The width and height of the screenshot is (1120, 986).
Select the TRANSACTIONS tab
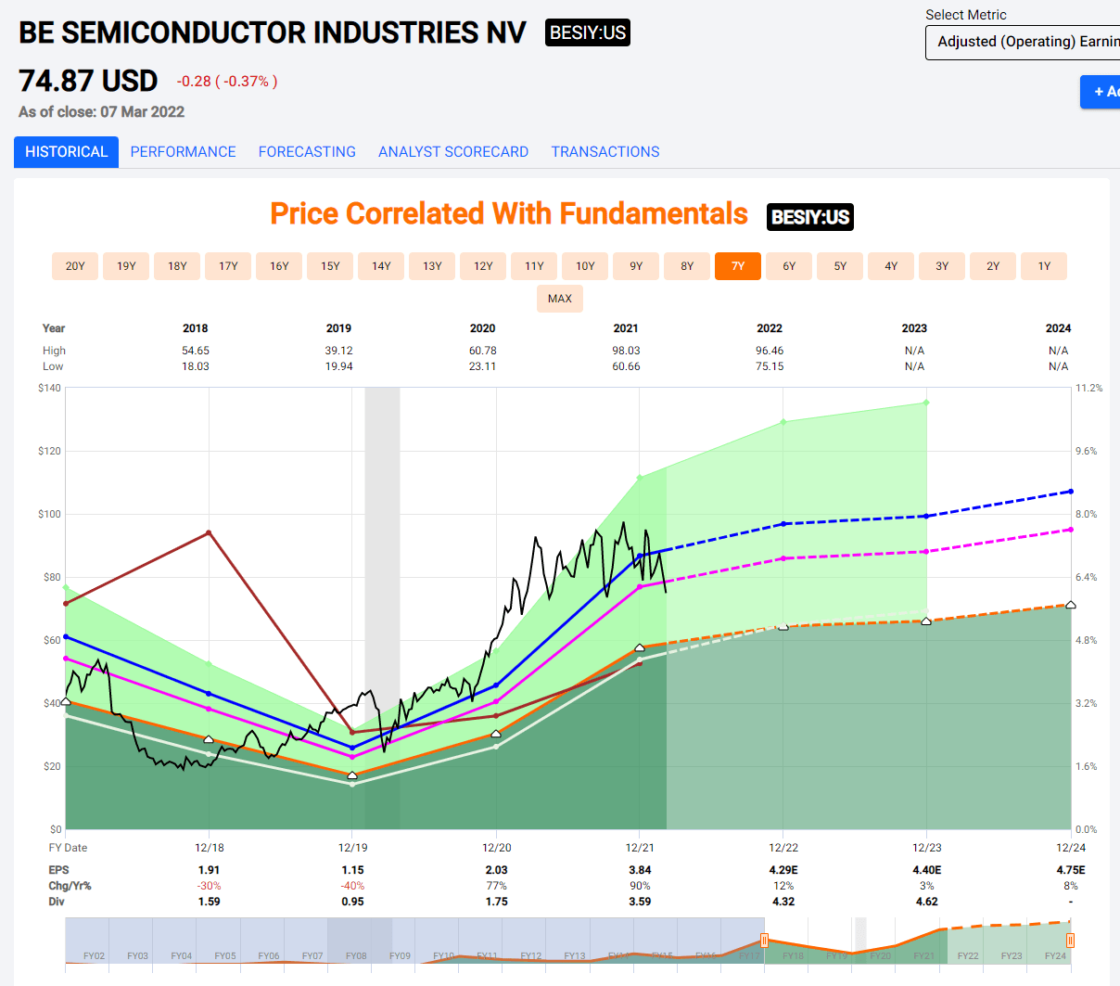605,152
